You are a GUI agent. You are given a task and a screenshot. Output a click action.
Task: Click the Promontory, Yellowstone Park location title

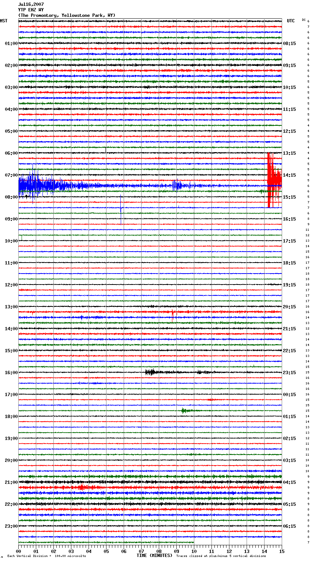pos(67,15)
